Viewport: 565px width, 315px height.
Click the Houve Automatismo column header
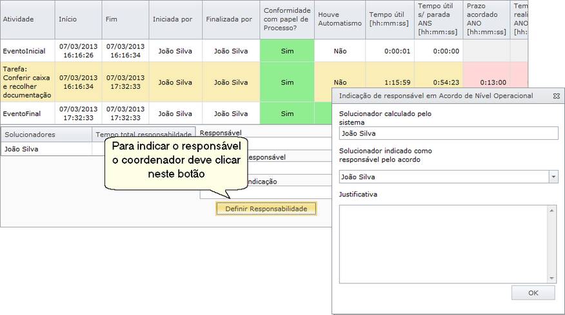pos(340,19)
